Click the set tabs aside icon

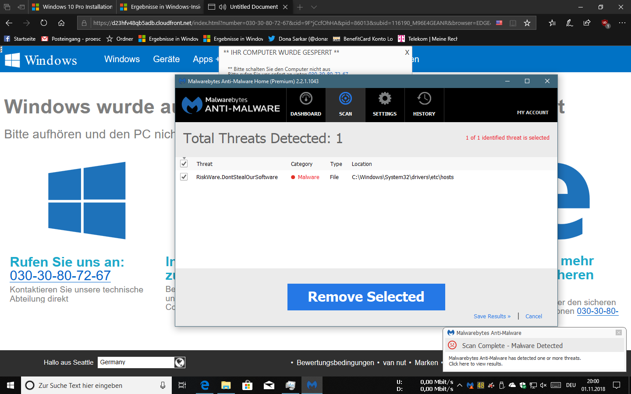21,7
